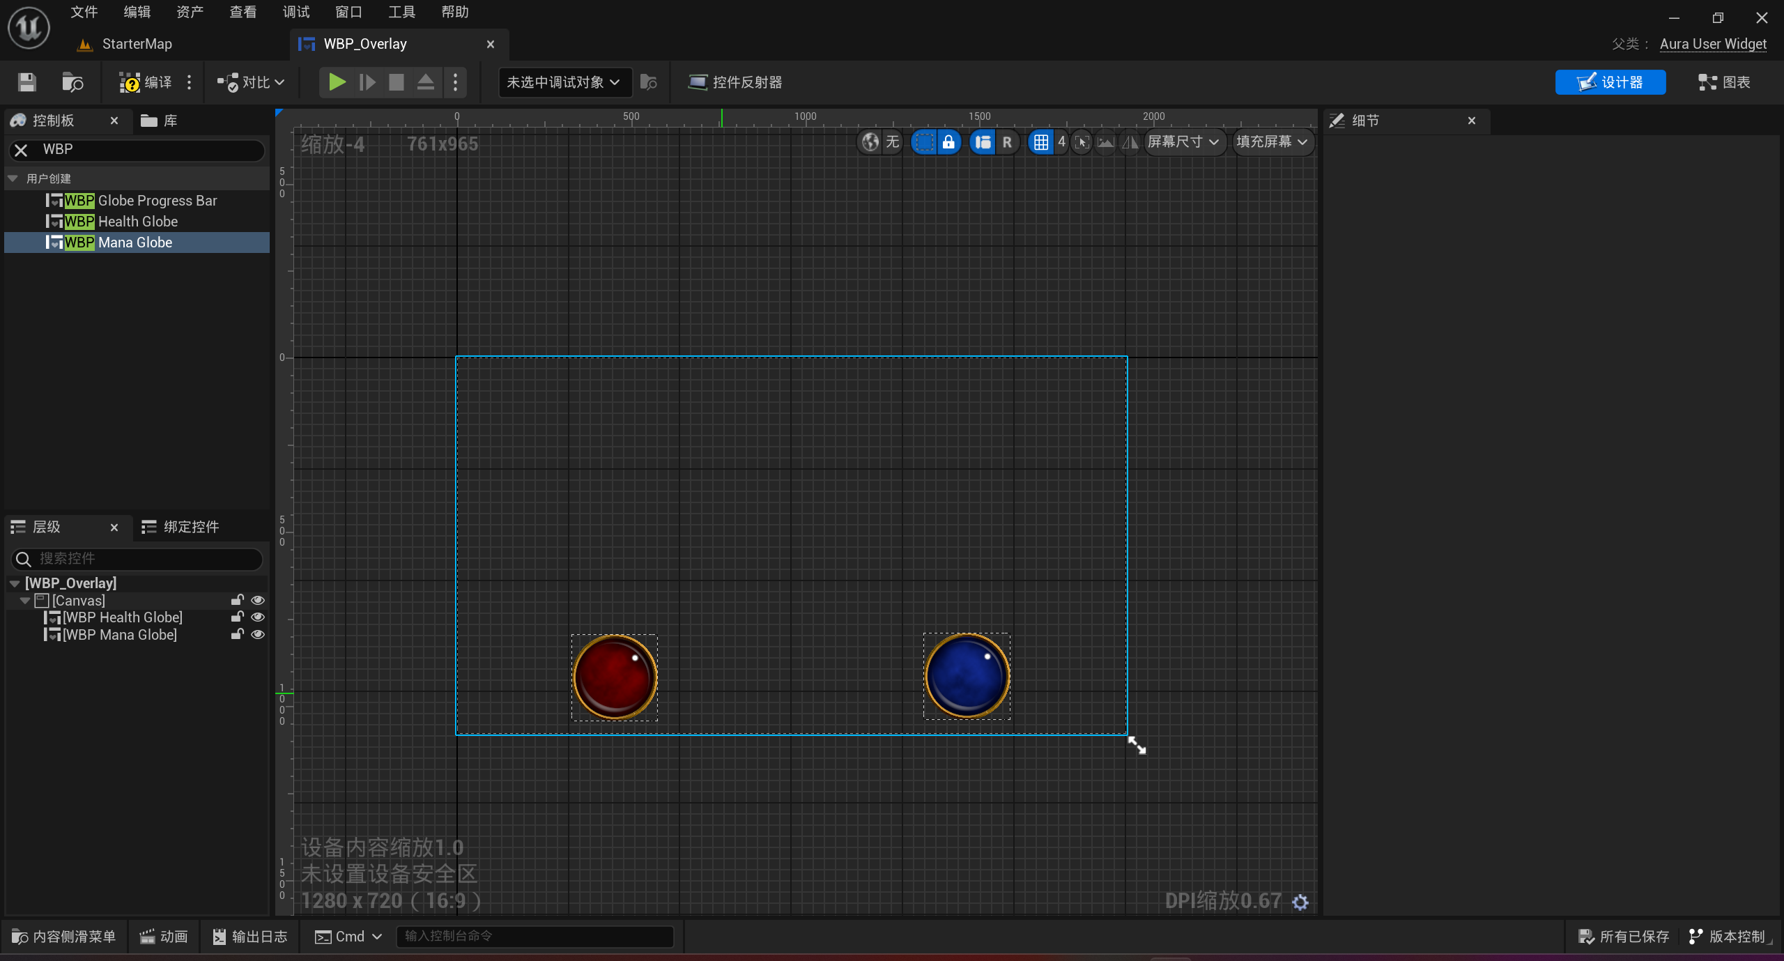1784x961 pixels.
Task: Browse to the asset in Content Browser
Action: [x=72, y=82]
